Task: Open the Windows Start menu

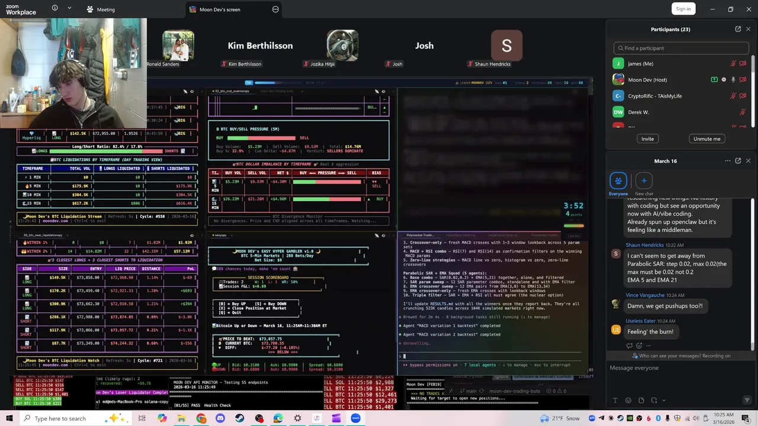Action: pos(9,418)
